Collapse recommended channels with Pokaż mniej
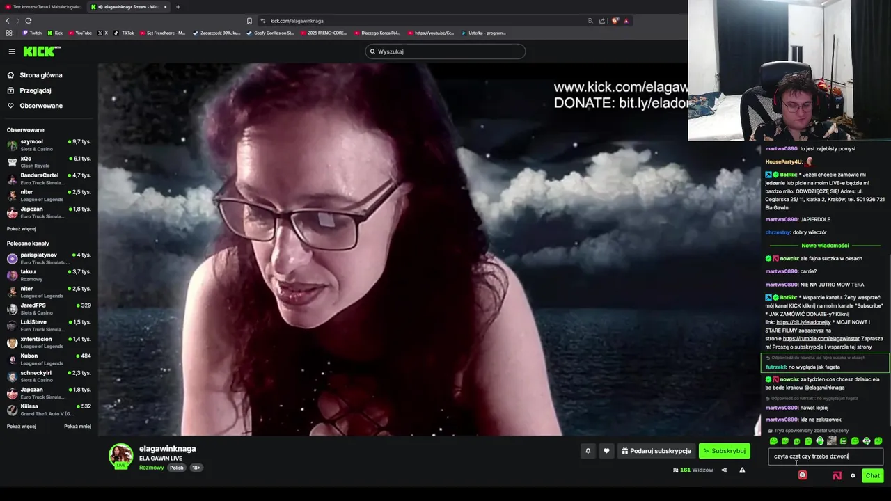The height and width of the screenshot is (501, 891). [x=77, y=426]
